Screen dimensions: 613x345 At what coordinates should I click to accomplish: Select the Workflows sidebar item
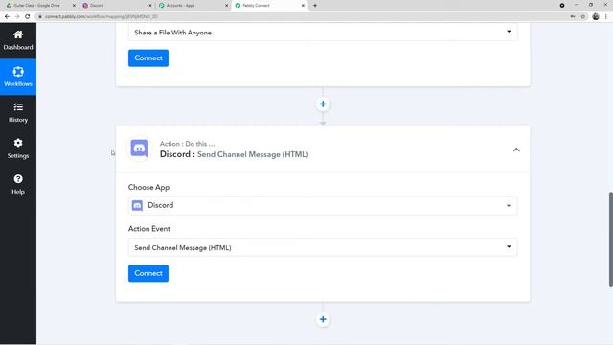coord(18,77)
